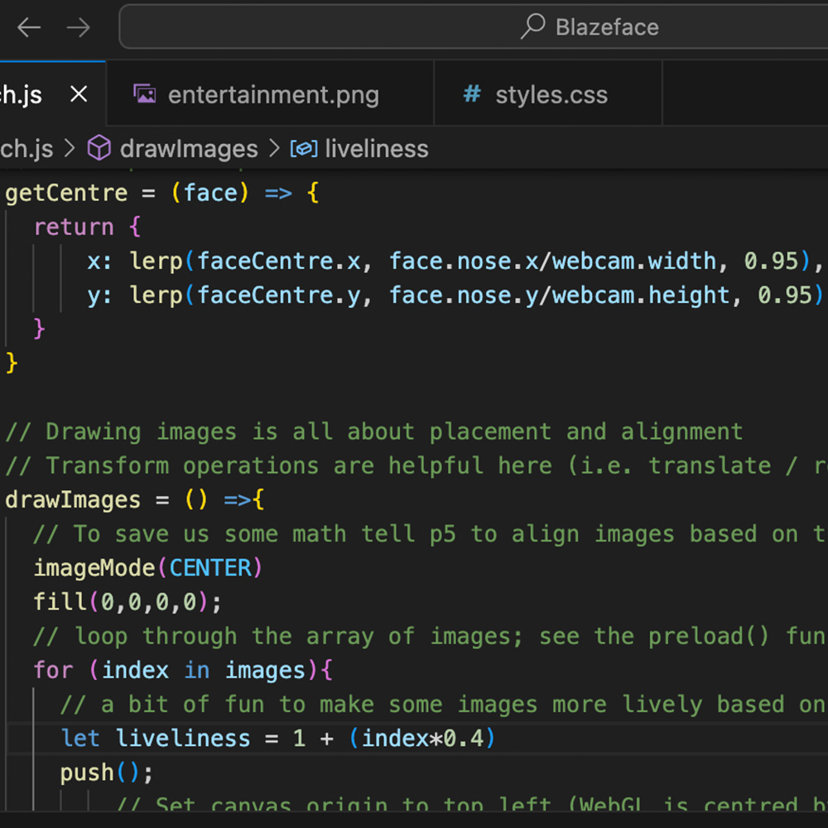Viewport: 828px width, 828px height.
Task: Click the liveliness variable declaration line
Action: pyautogui.click(x=273, y=738)
